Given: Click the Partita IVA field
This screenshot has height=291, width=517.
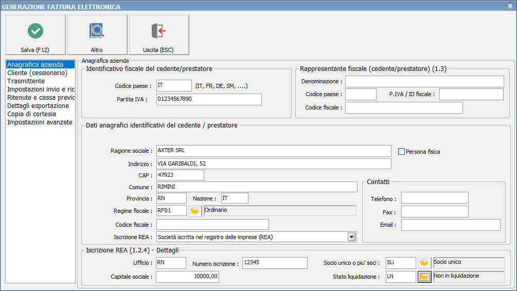Looking at the screenshot, I should [209, 99].
